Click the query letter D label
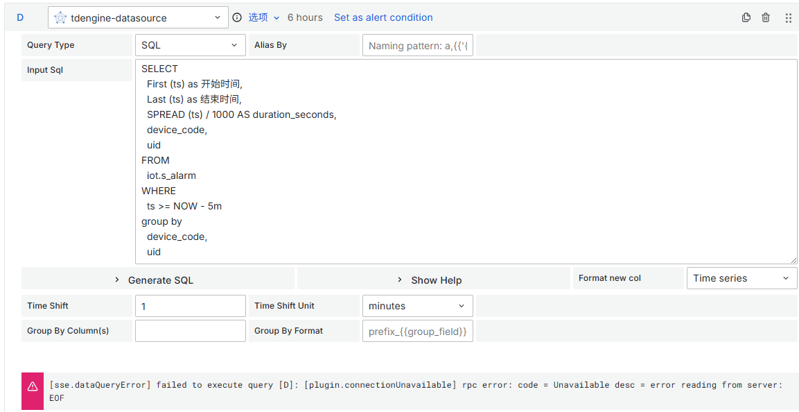Image resolution: width=799 pixels, height=412 pixels. click(20, 17)
